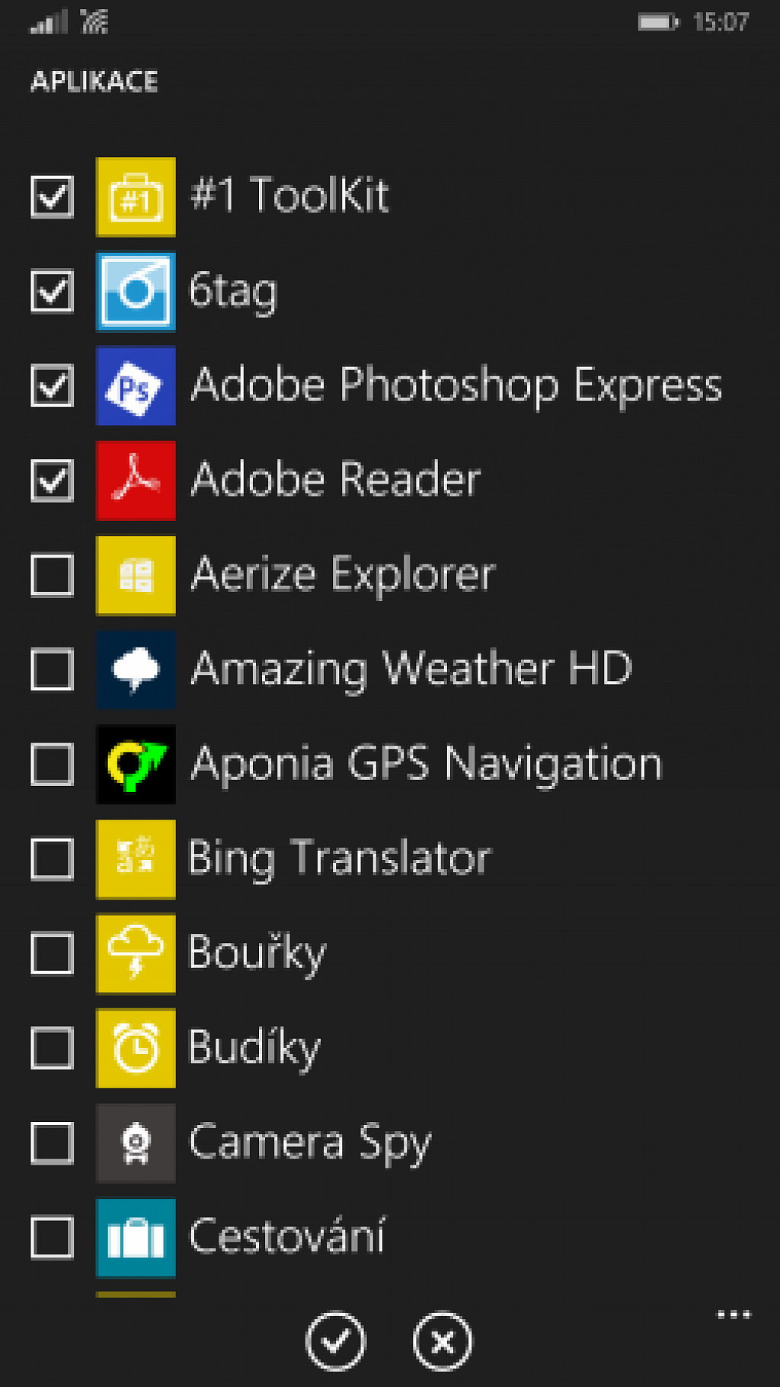Tap the Bing Translator icon
Viewport: 780px width, 1387px height.
(x=136, y=859)
